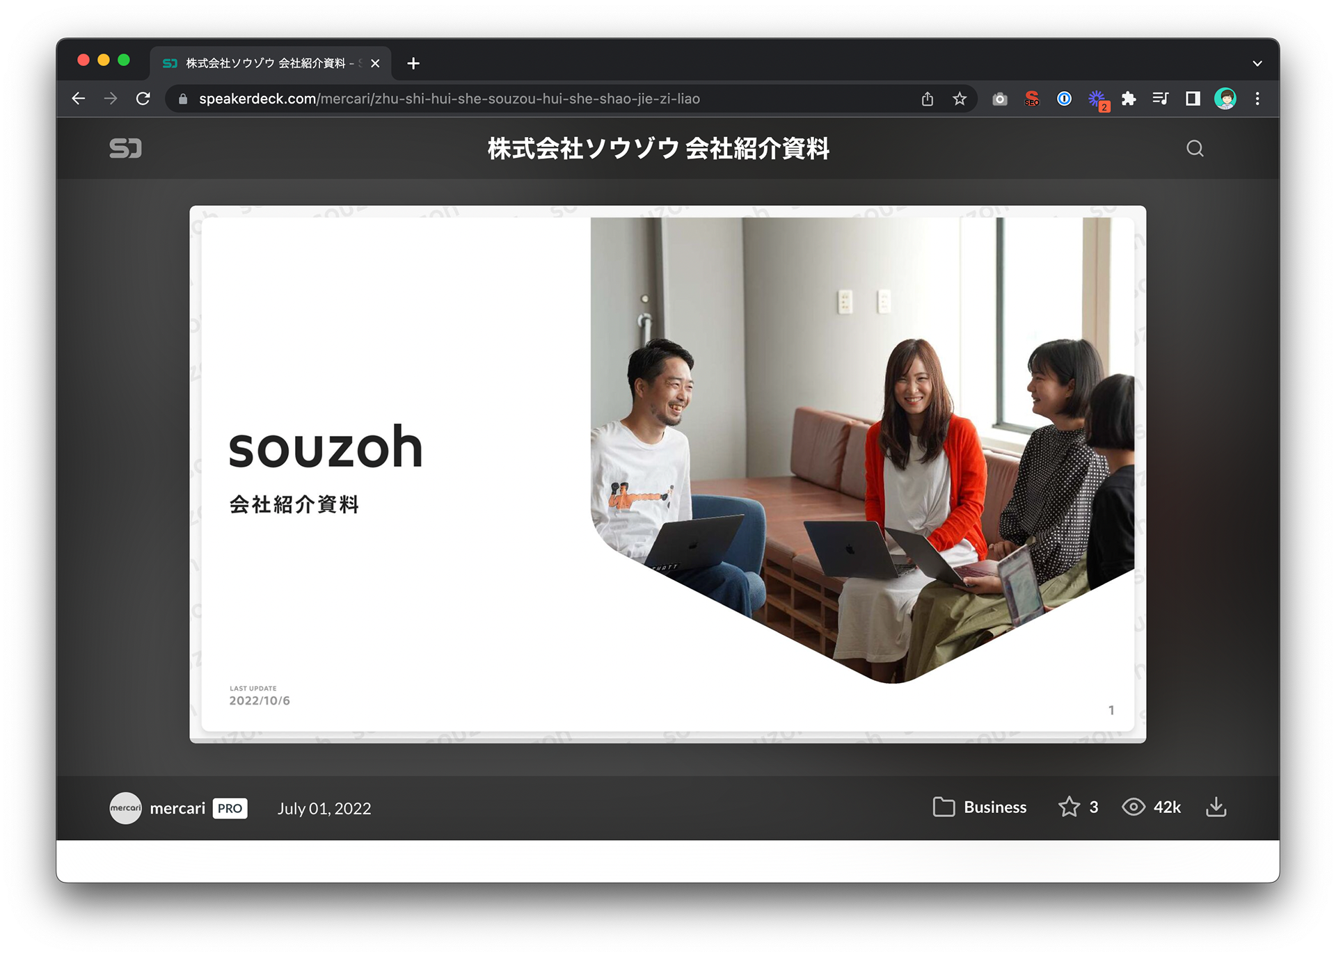Bookmark this tab with the star icon
The height and width of the screenshot is (957, 1336).
pyautogui.click(x=960, y=99)
